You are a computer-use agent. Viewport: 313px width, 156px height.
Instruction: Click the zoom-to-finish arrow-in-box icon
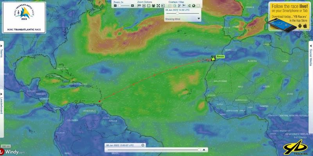(163, 6)
